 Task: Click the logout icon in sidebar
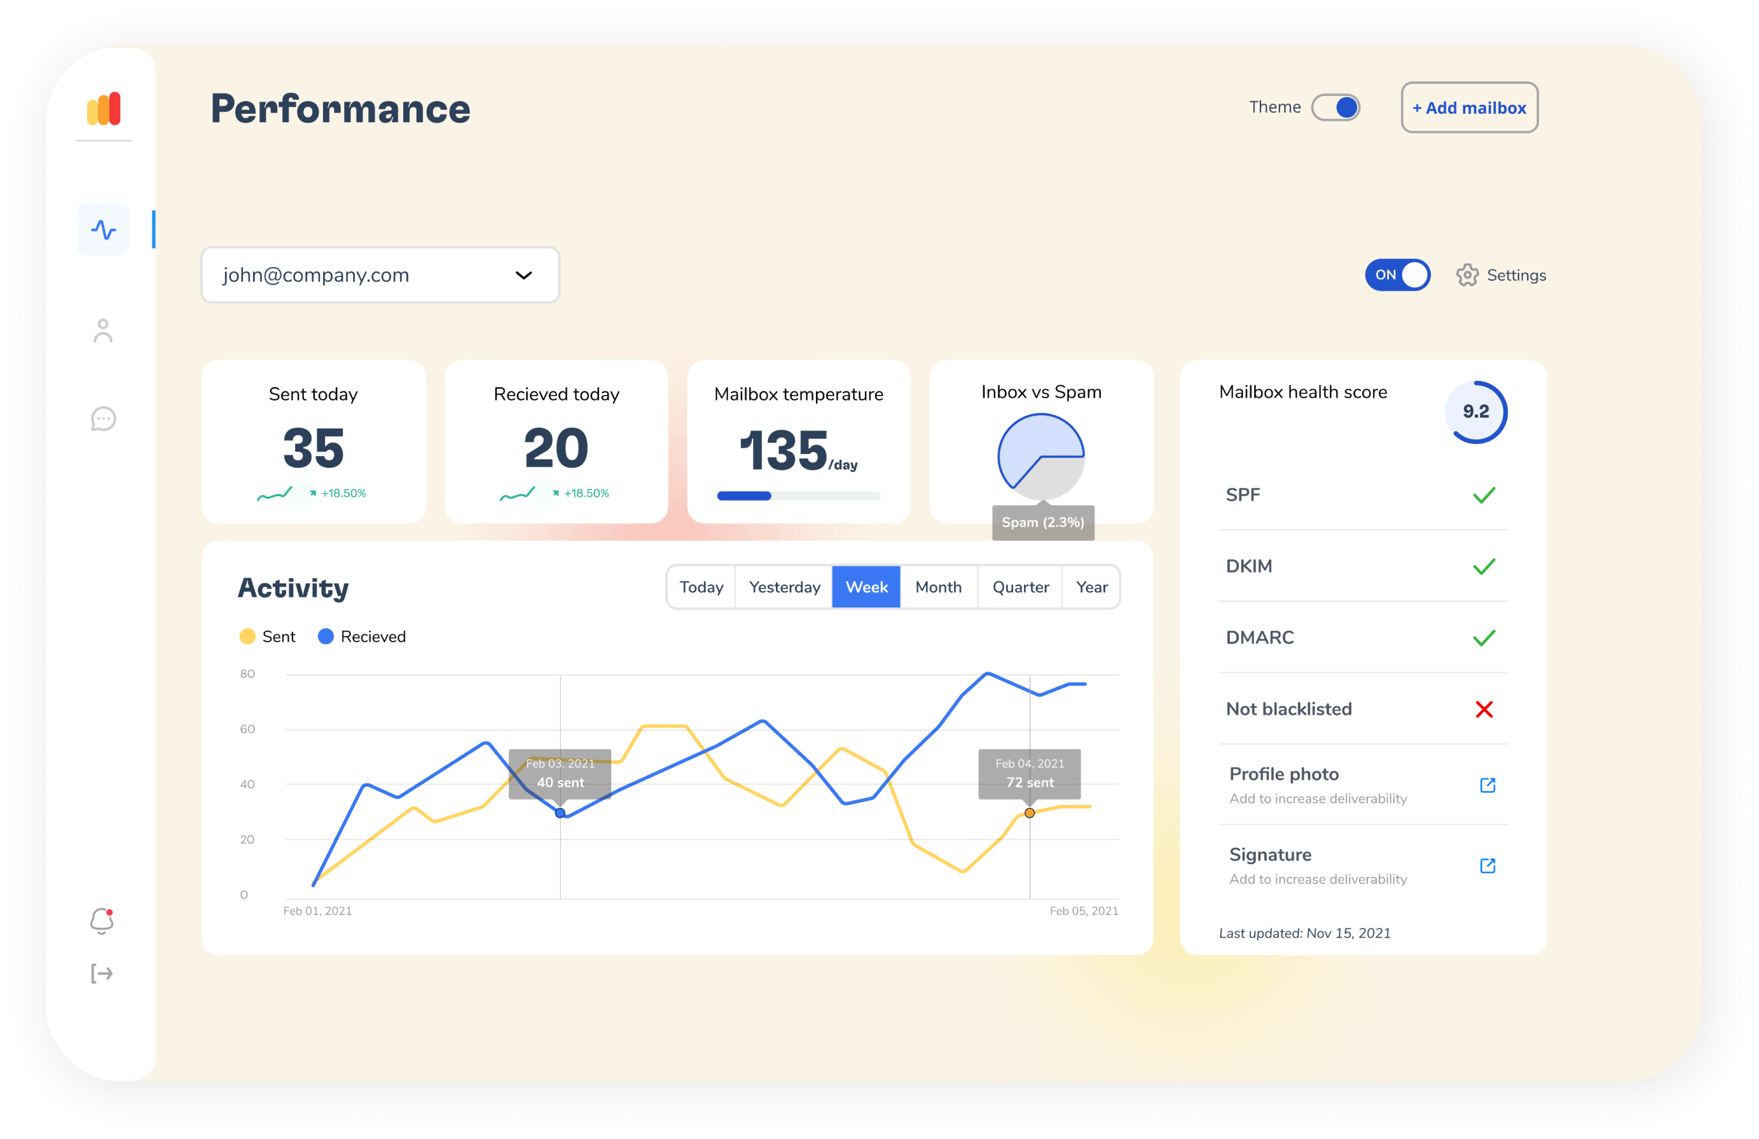point(102,974)
